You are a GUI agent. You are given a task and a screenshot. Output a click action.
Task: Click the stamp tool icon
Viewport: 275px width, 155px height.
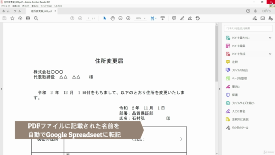[x=198, y=18]
